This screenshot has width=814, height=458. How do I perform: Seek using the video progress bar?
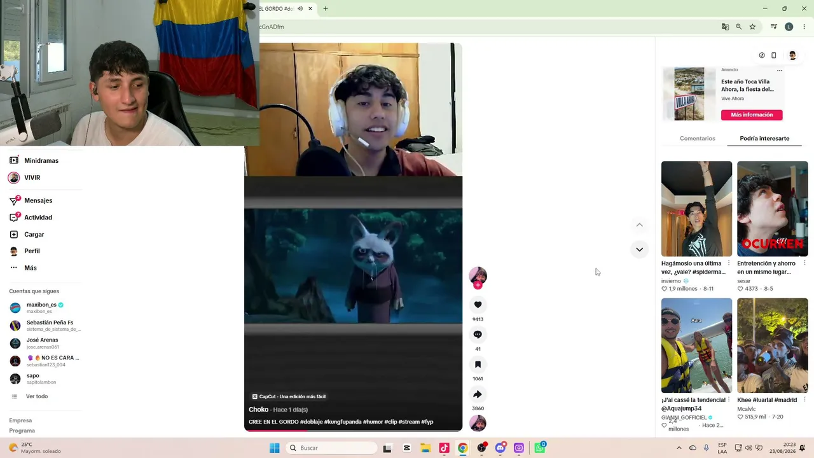[353, 431]
